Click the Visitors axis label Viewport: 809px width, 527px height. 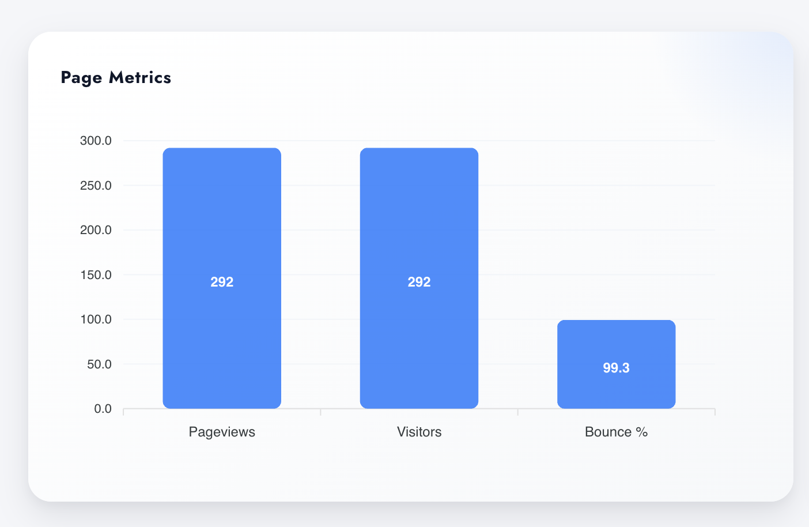click(x=419, y=432)
